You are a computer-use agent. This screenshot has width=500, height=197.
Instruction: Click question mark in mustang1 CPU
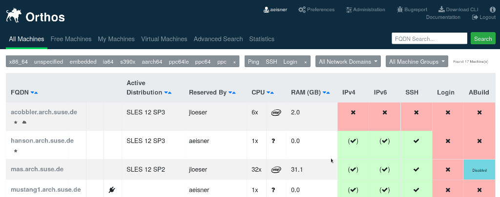(x=273, y=190)
